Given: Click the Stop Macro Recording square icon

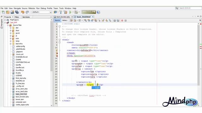Looking at the screenshot, I should pyautogui.click(x=126, y=20).
